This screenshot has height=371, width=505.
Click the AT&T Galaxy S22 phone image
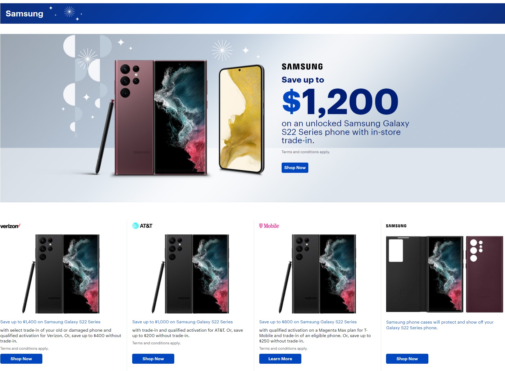click(192, 273)
